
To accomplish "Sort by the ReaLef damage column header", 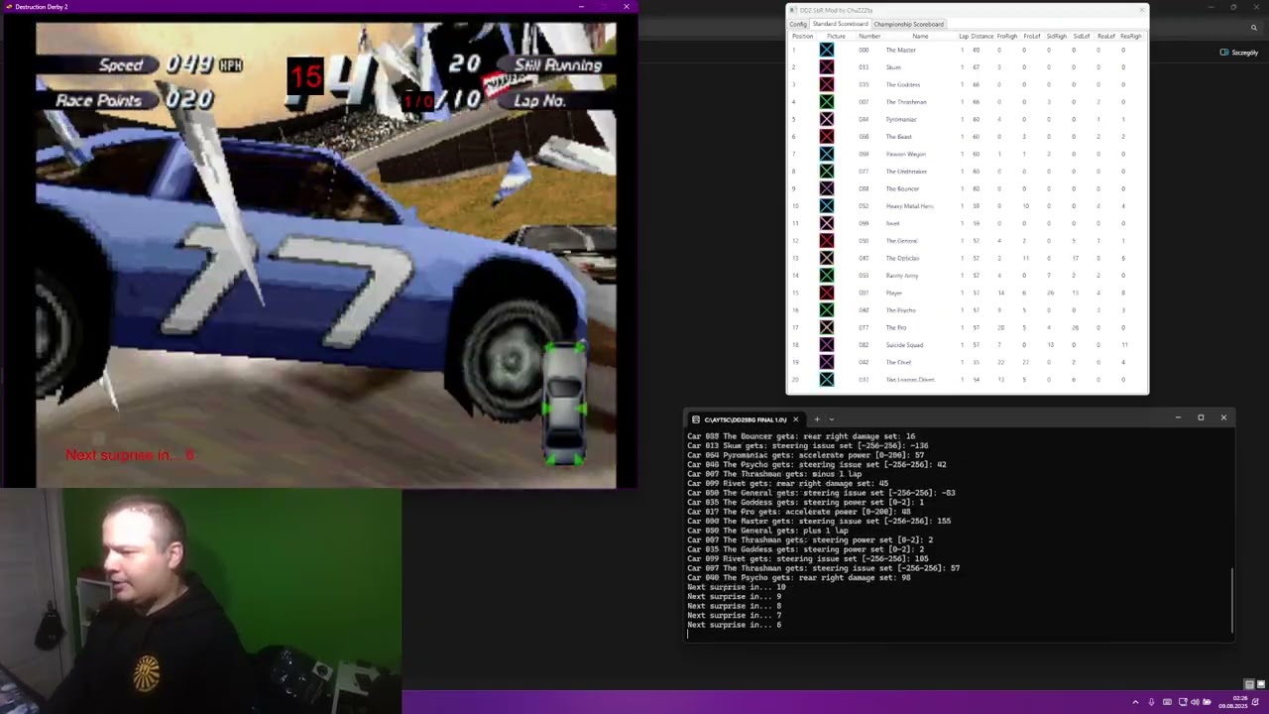I will [1106, 36].
